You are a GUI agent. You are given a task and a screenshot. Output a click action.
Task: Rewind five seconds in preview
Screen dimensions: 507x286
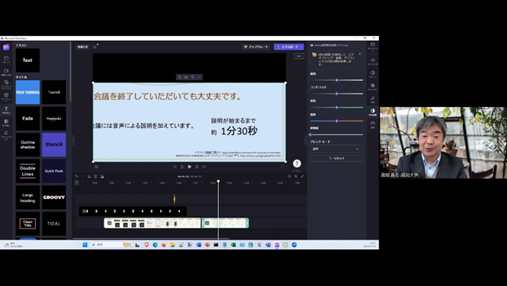(182, 167)
